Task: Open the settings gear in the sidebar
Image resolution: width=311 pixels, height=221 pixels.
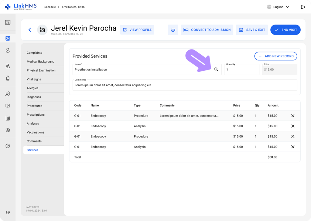Action: pyautogui.click(x=8, y=130)
